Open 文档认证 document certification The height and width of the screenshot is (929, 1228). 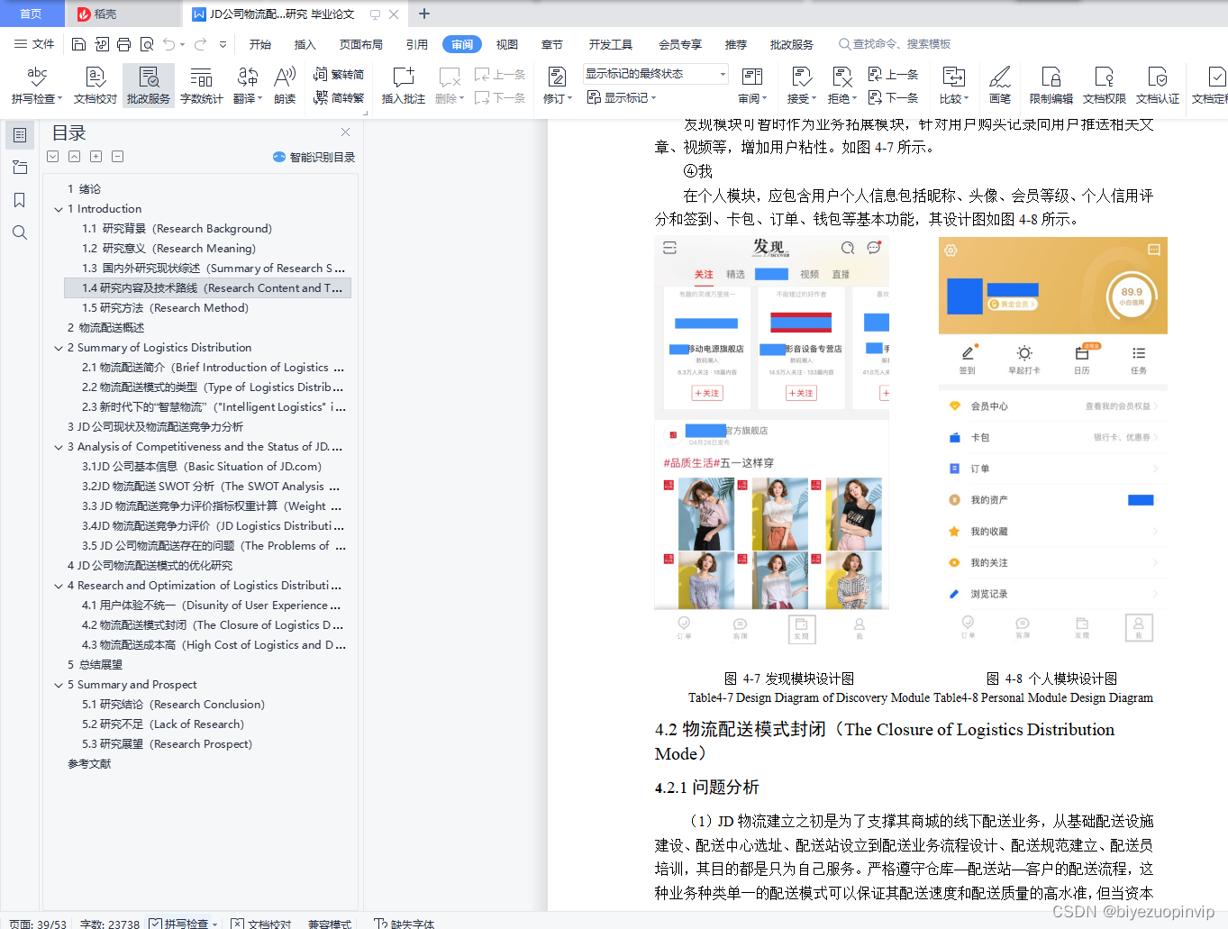coord(1157,86)
